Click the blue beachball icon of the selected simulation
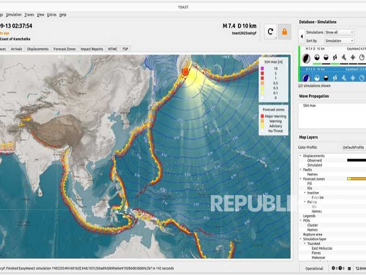The image size is (366, 275). 306,78
